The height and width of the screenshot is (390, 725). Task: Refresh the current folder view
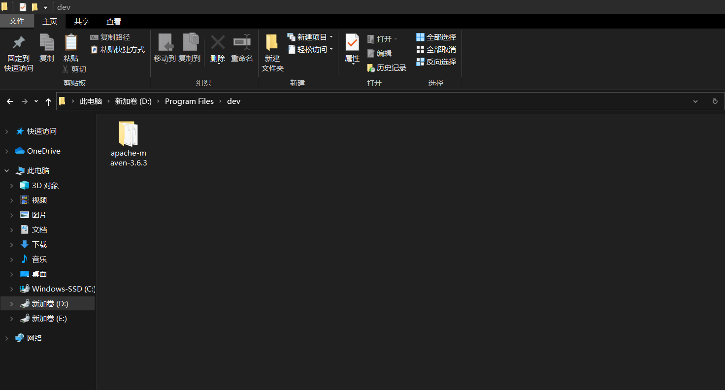[x=715, y=101]
